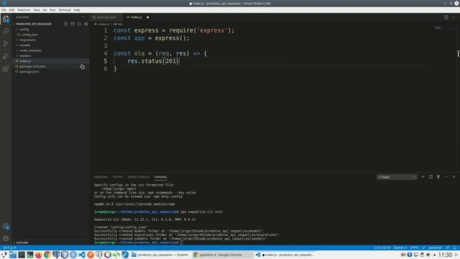Open the Accounts icon in activity bar
This screenshot has width=460, height=259.
[6, 226]
